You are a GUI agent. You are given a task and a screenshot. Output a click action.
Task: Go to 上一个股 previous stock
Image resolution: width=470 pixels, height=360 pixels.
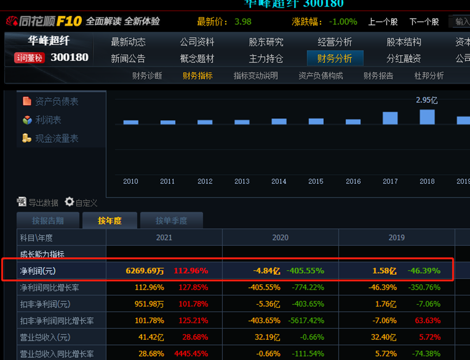pos(383,22)
